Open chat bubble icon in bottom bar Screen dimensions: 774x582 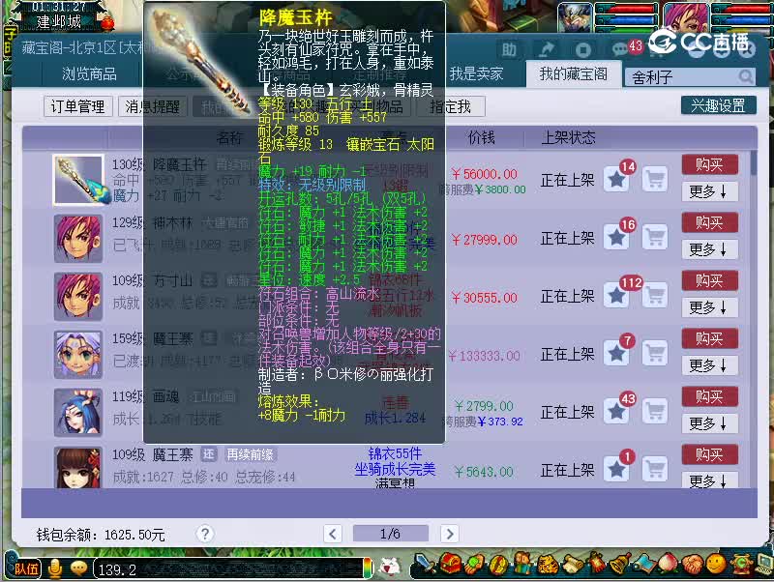pos(78,568)
